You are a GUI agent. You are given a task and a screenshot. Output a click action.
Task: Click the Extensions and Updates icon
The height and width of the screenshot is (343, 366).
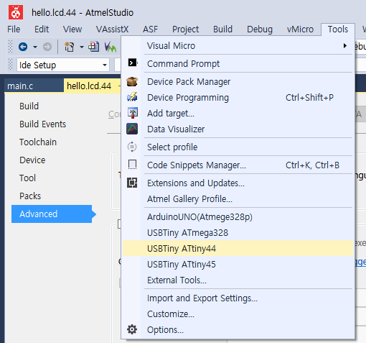point(132,183)
